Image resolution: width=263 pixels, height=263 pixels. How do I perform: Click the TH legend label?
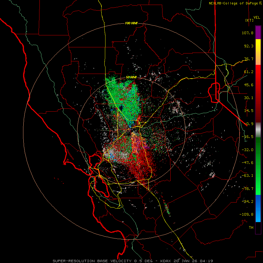coord(251,228)
